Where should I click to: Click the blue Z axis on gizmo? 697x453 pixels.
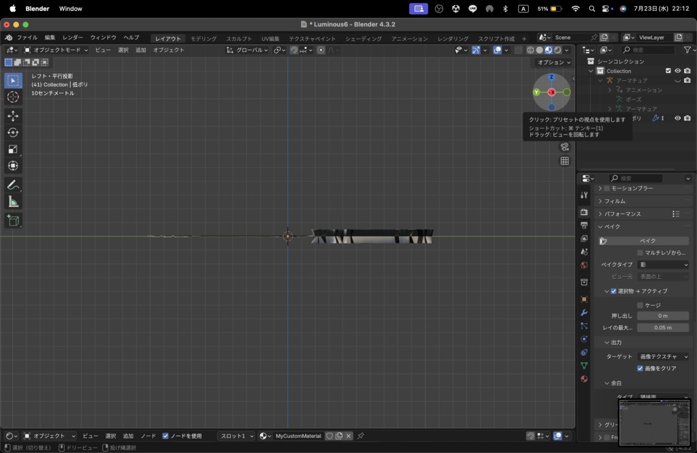pyautogui.click(x=551, y=77)
